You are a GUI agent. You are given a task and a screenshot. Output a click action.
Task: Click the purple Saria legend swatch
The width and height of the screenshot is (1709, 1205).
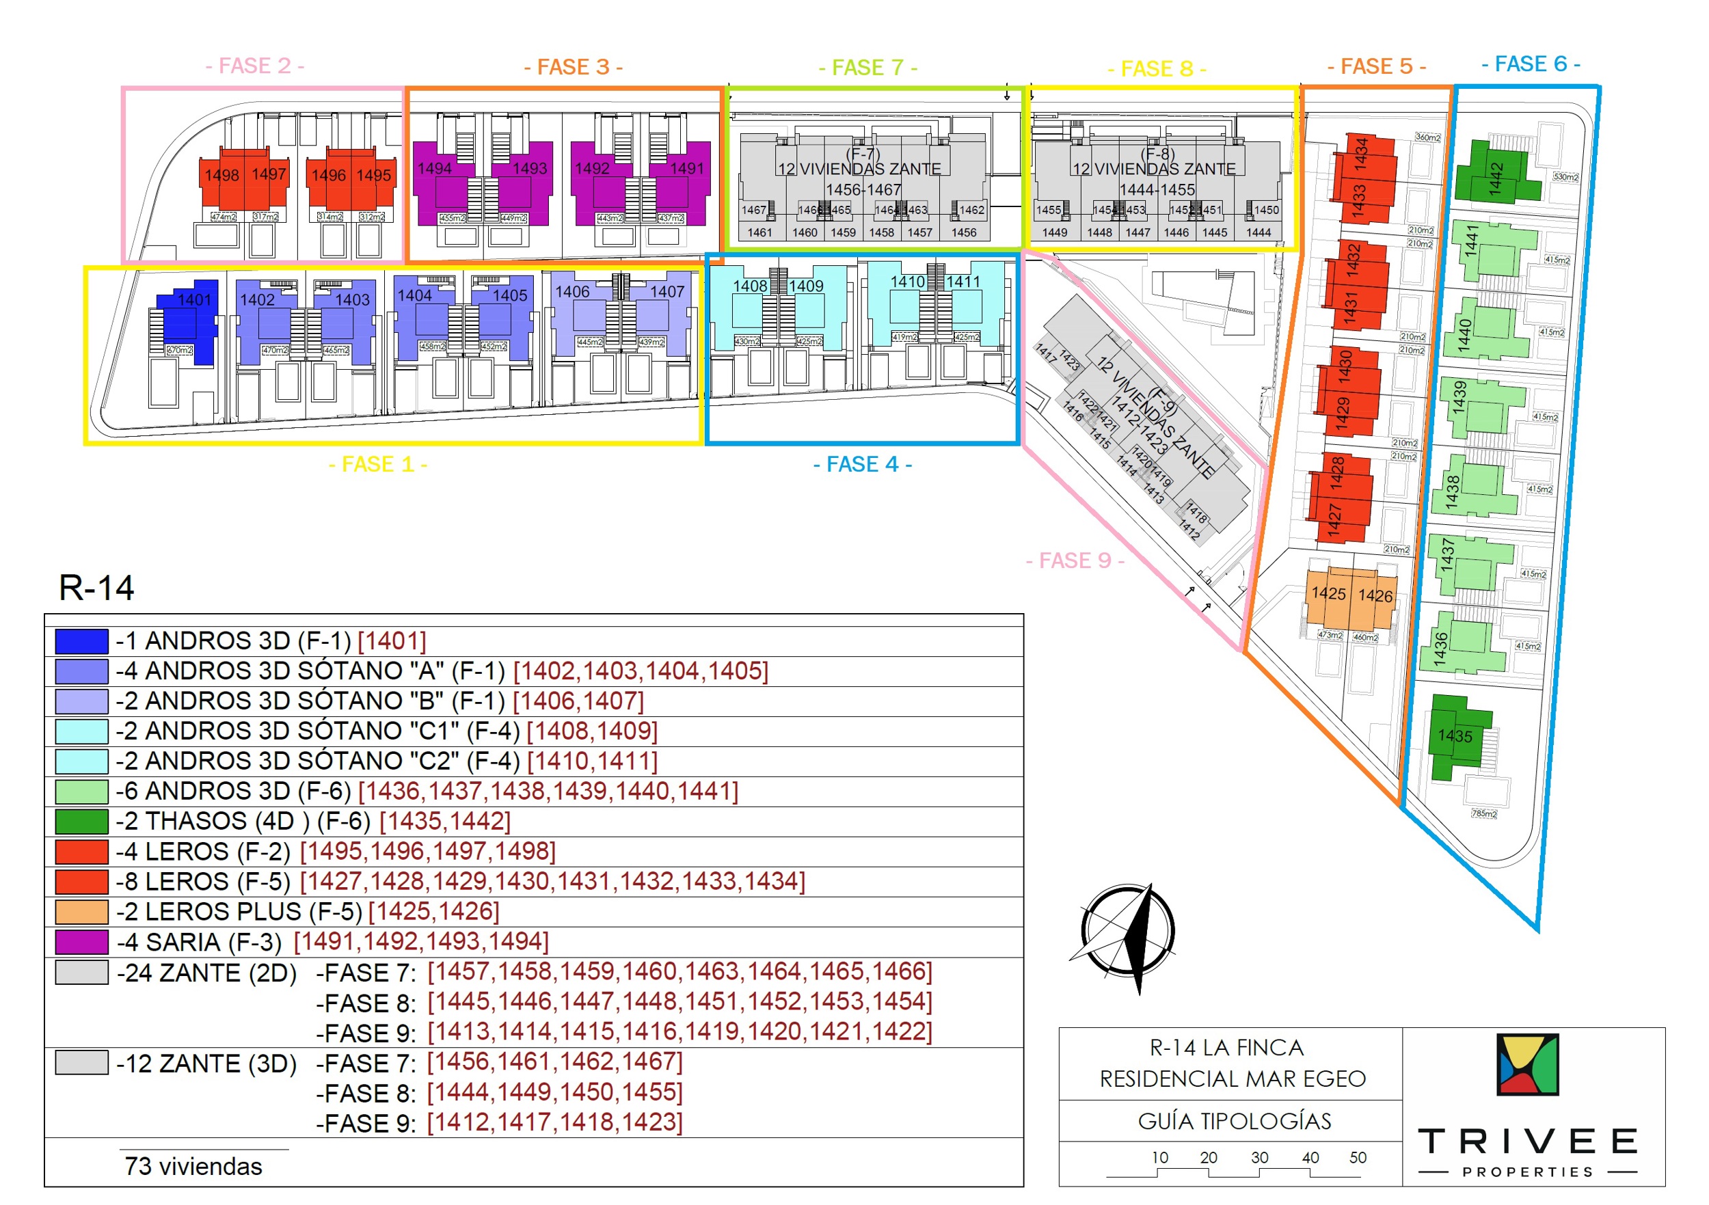(x=82, y=943)
